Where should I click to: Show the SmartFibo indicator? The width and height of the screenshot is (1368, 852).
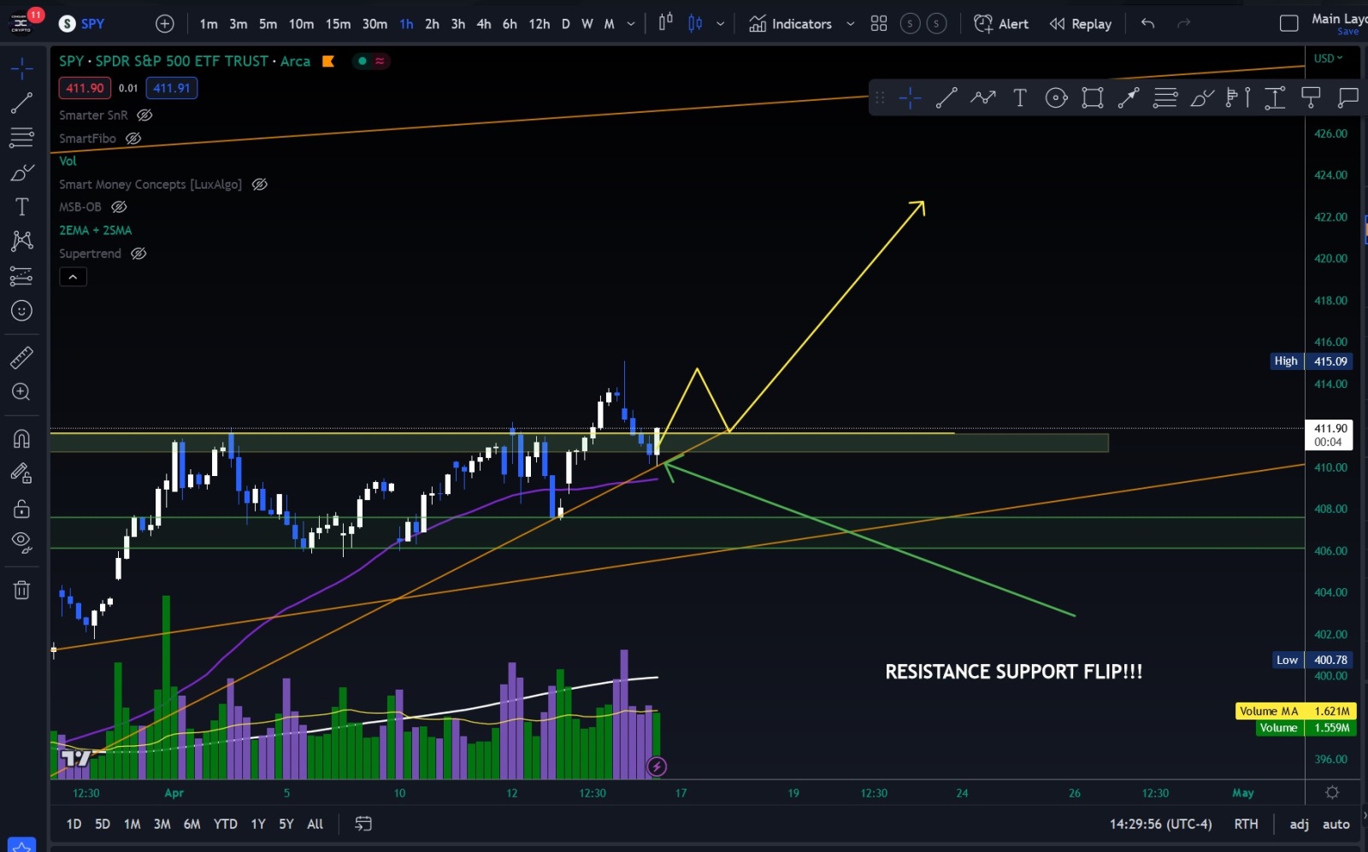(133, 138)
